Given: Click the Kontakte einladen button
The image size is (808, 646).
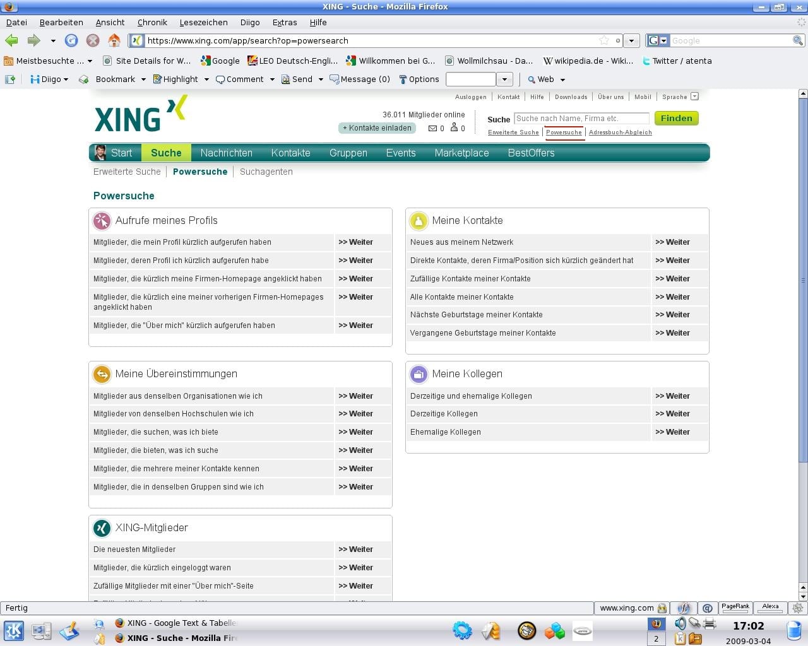Looking at the screenshot, I should coord(377,128).
